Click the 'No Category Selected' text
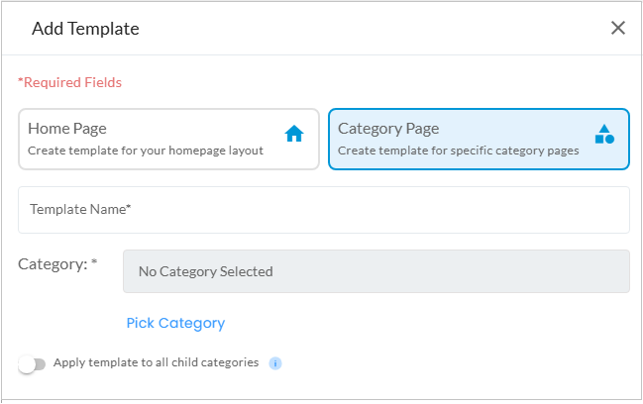Screen dimensions: 643x404 tap(205, 271)
